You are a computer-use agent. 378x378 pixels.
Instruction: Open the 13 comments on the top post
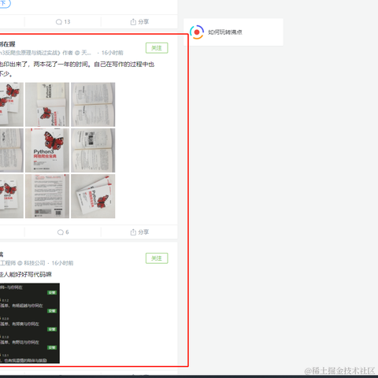click(x=63, y=22)
